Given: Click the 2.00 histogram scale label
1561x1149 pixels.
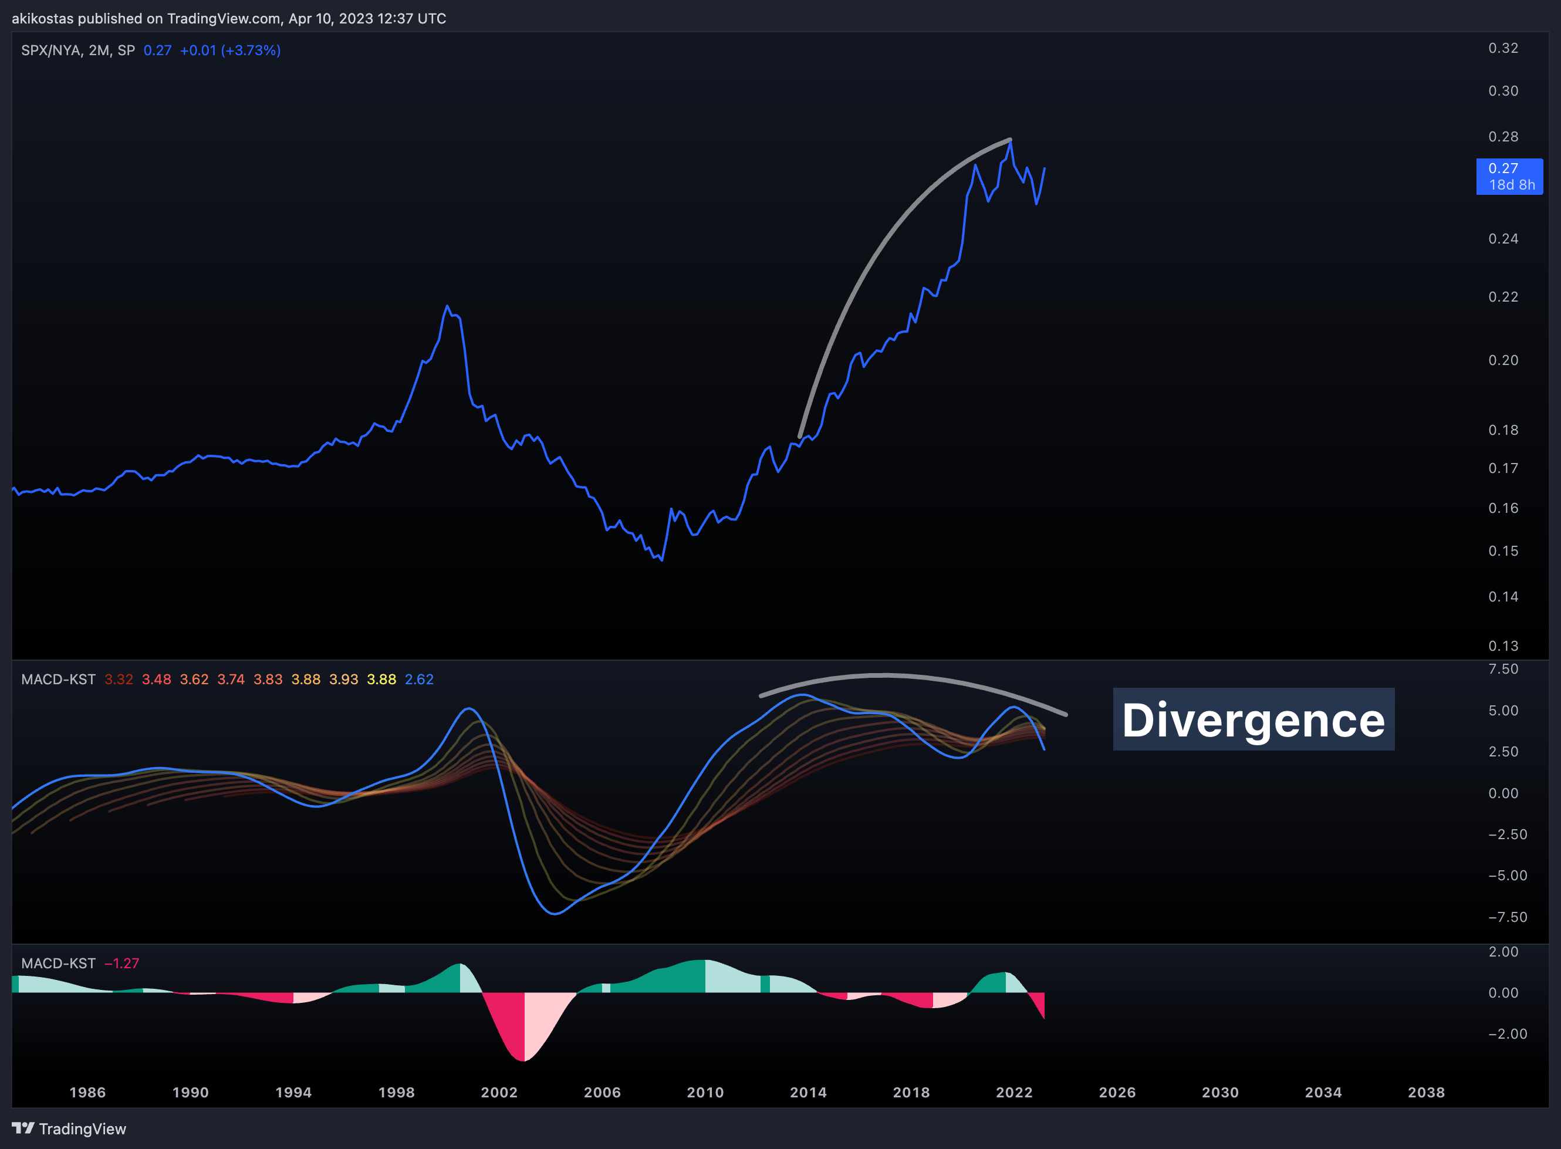Looking at the screenshot, I should pyautogui.click(x=1503, y=951).
